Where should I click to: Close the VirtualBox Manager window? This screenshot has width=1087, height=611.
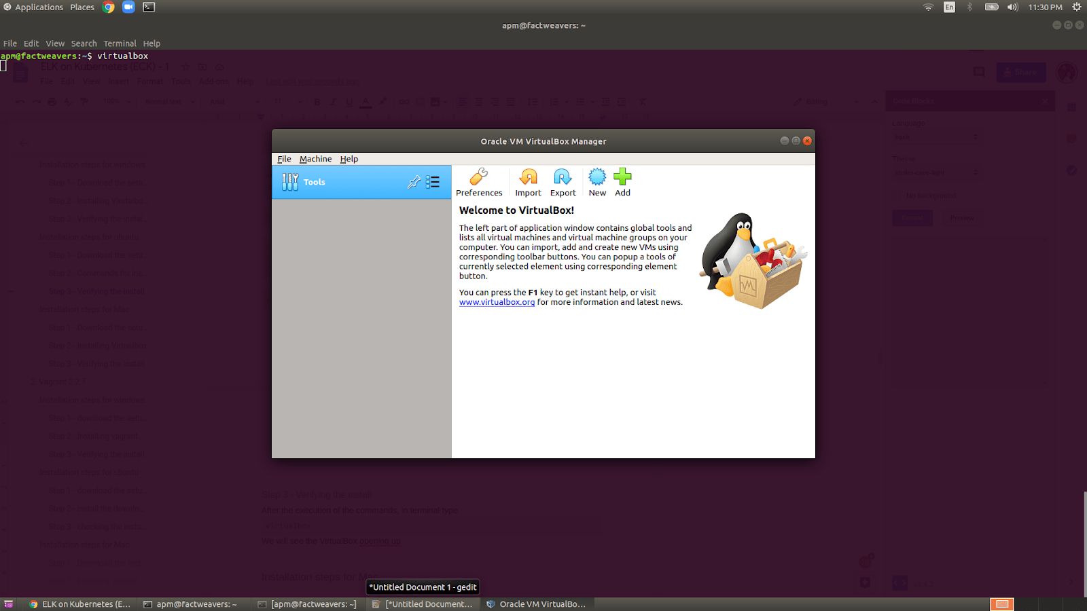807,141
